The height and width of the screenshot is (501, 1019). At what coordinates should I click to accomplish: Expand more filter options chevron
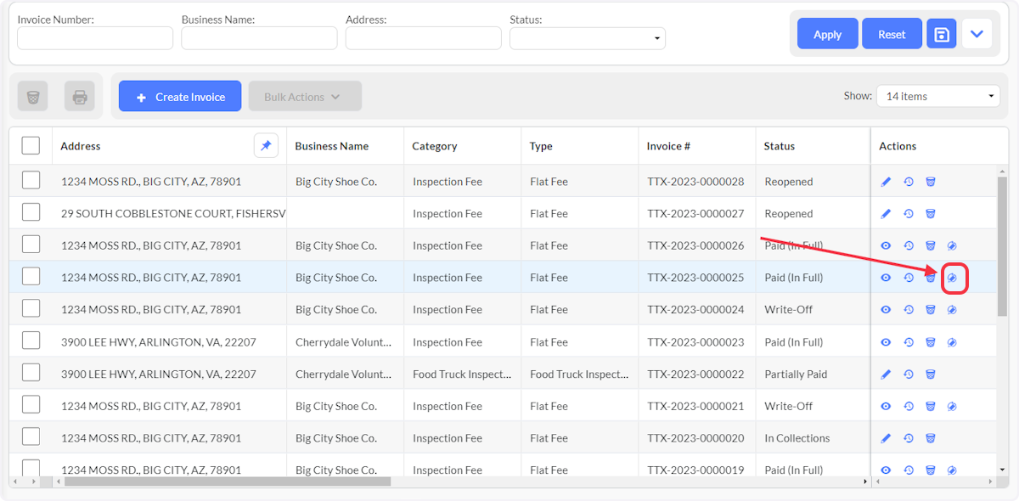coord(977,34)
